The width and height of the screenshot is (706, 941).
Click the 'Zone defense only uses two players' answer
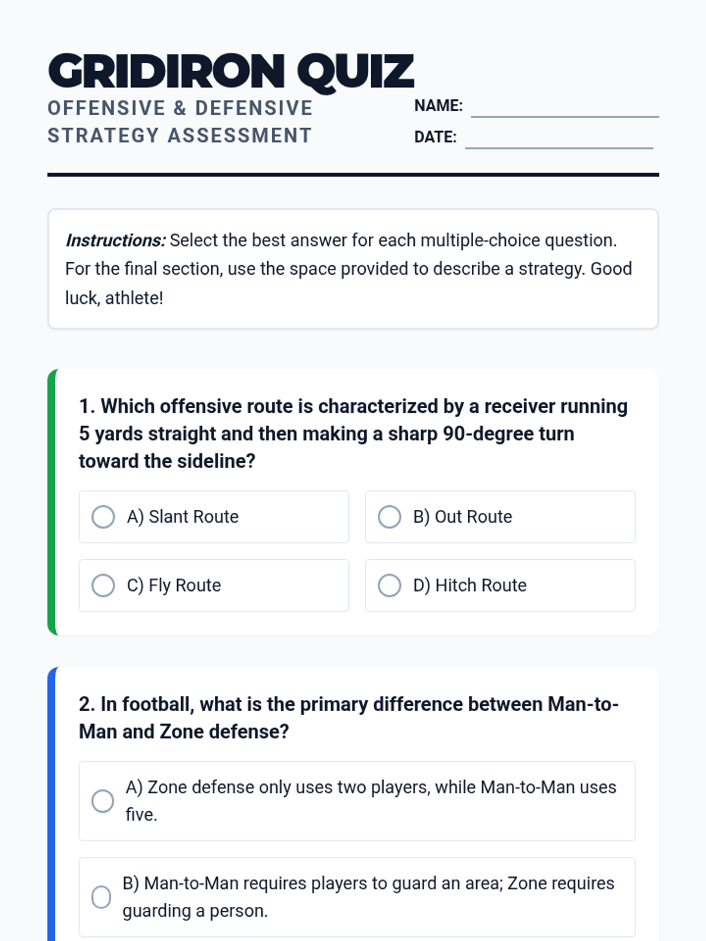click(371, 800)
